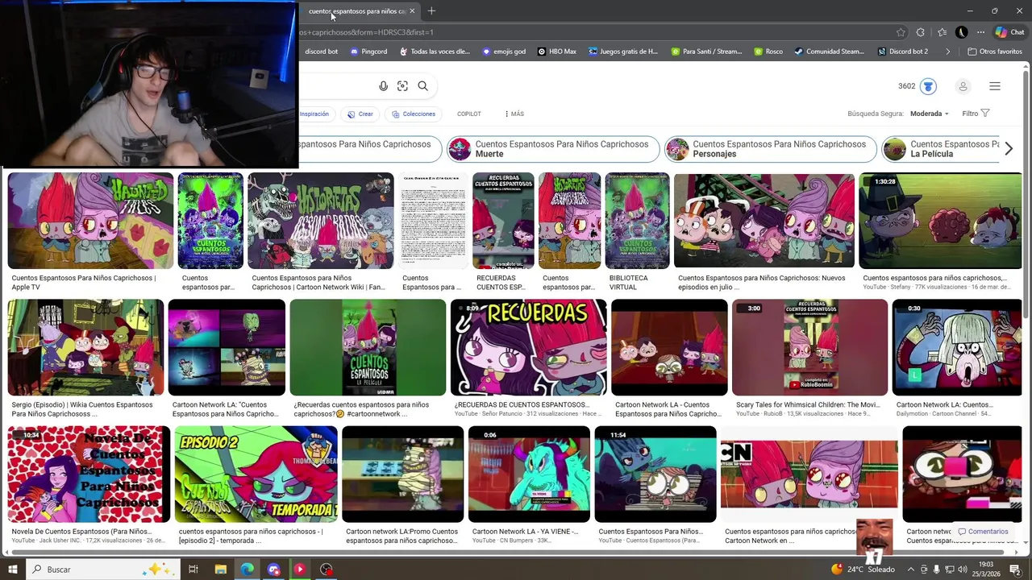Open visual search camera icon
The width and height of the screenshot is (1032, 580).
pos(402,86)
